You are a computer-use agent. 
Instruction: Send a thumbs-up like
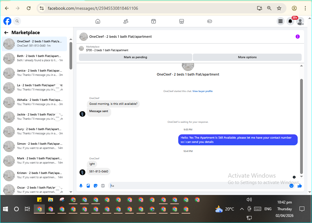300,186
